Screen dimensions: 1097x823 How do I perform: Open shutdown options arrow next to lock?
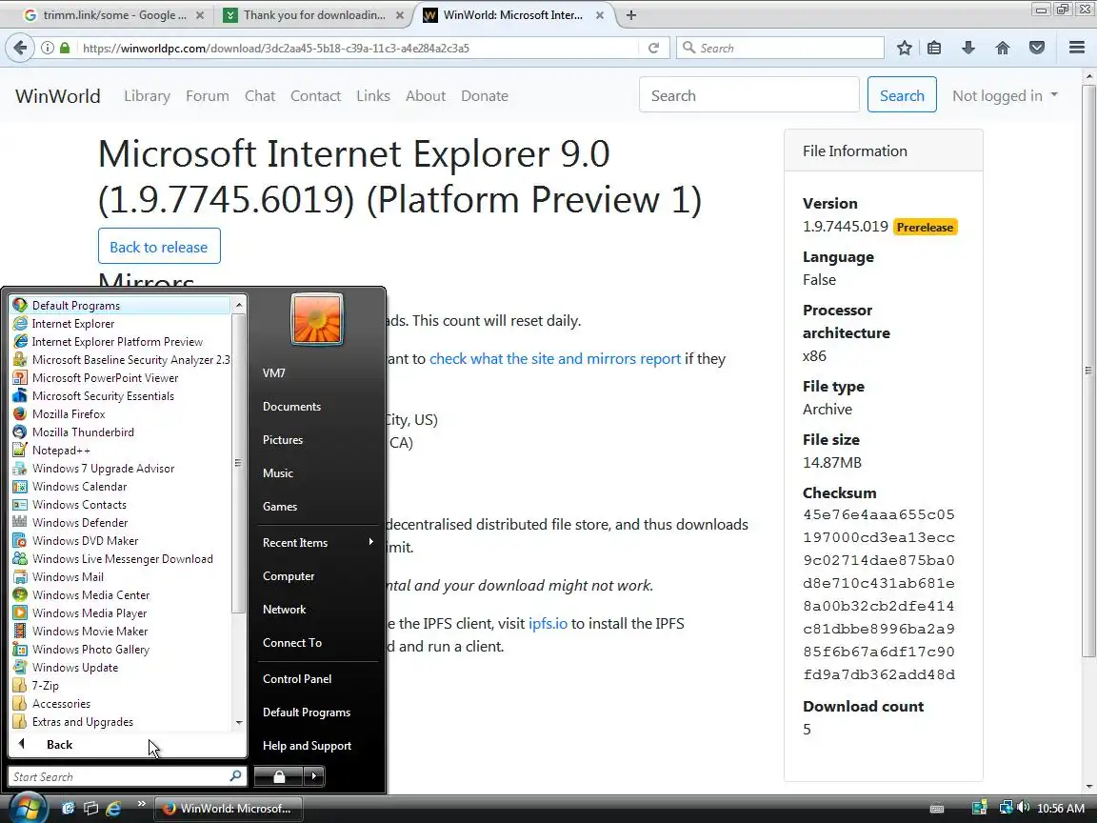tap(313, 776)
